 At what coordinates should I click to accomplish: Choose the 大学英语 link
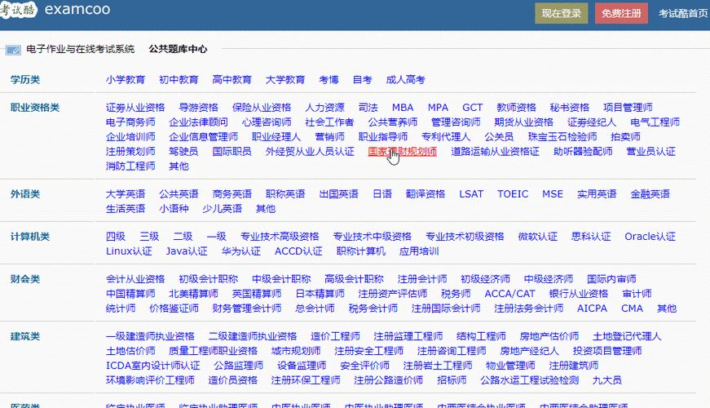[126, 194]
